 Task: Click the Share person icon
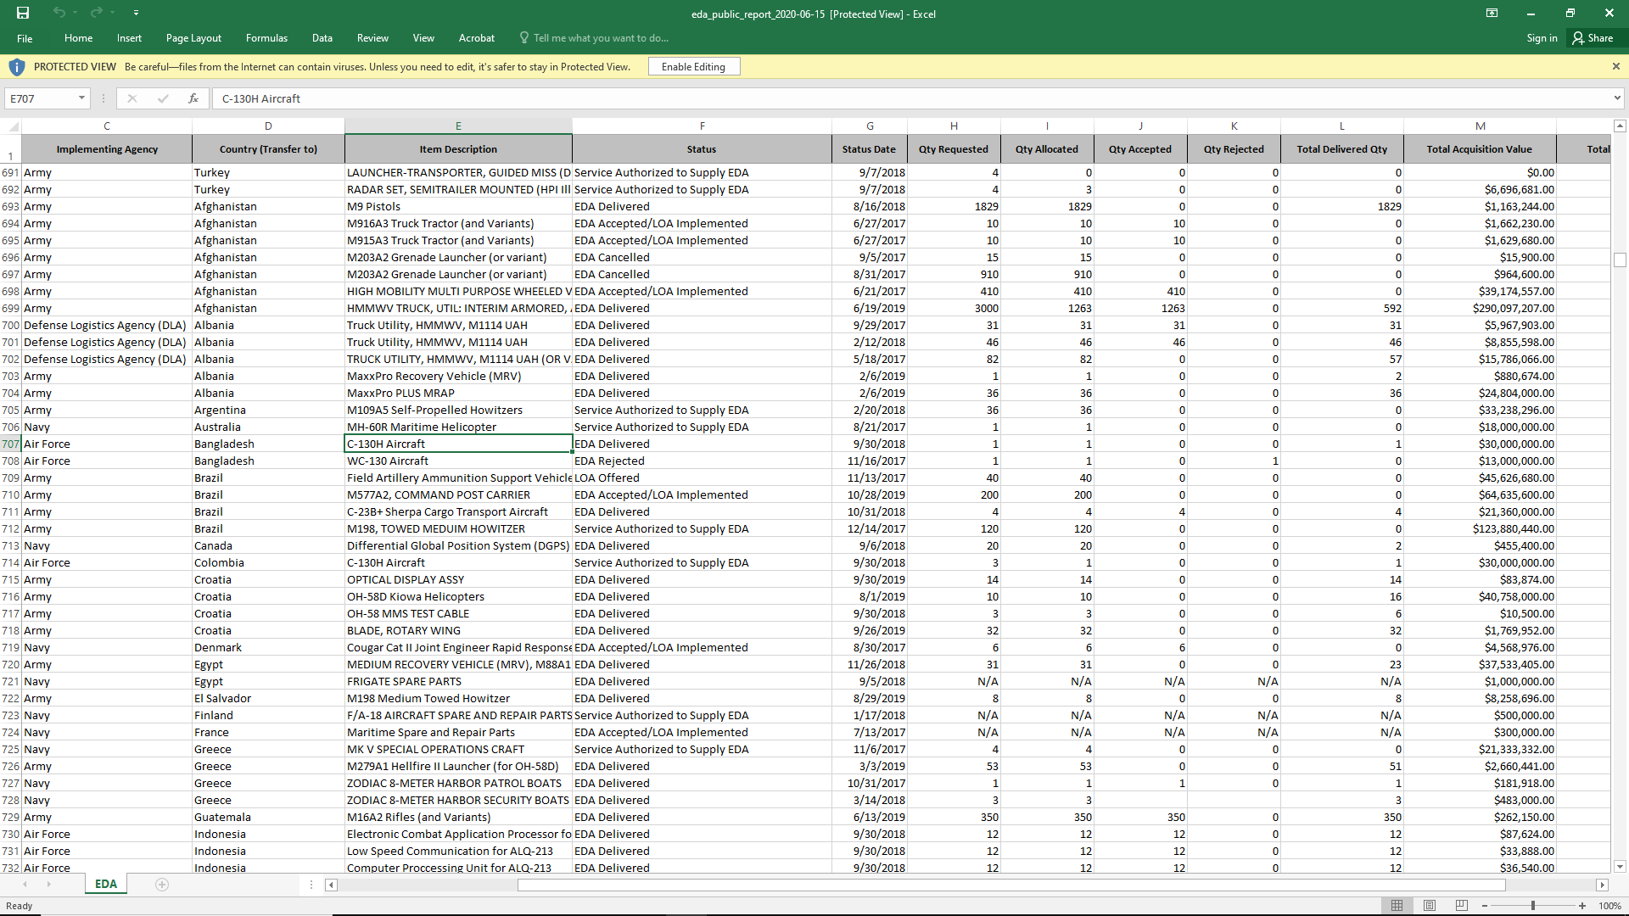pyautogui.click(x=1578, y=38)
